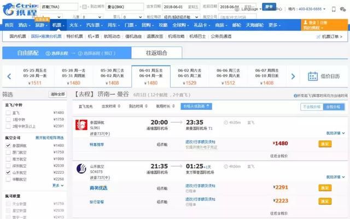The width and height of the screenshot is (350, 219).
Task: Click the departure date field 2018-06-01
Action: click(181, 7)
